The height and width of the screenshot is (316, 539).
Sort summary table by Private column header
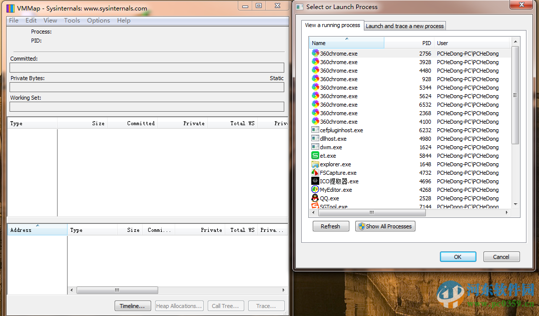pyautogui.click(x=183, y=123)
